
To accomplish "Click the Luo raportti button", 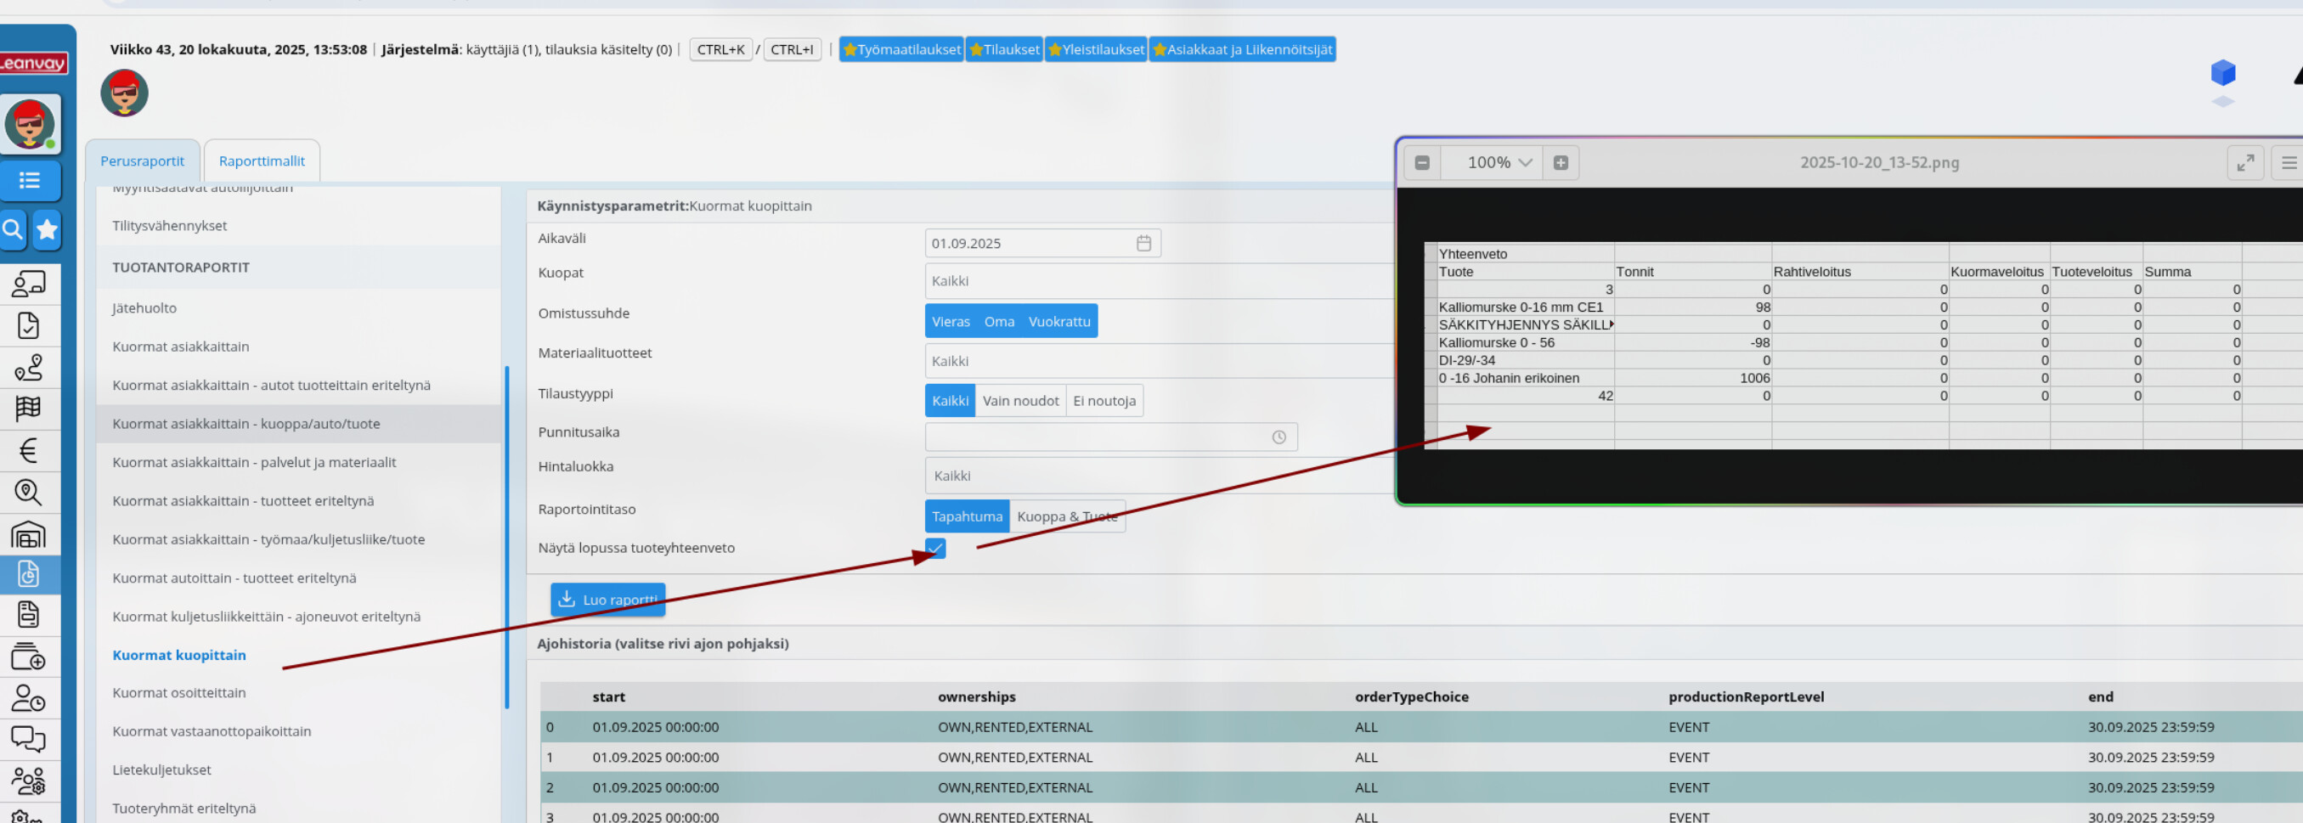I will (x=608, y=600).
